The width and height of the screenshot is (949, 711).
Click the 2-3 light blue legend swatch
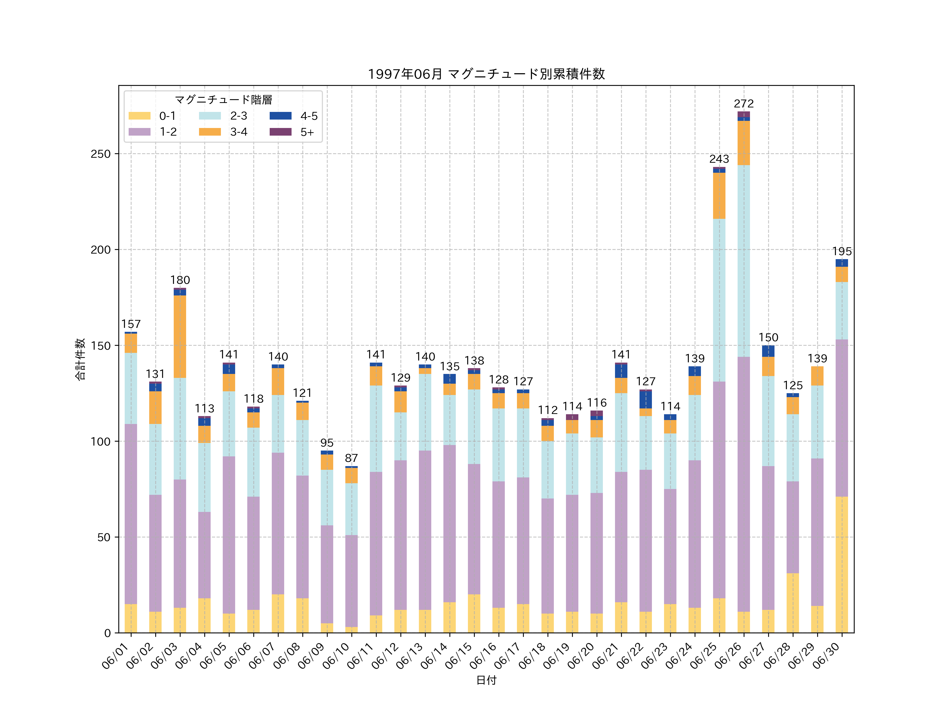(x=210, y=116)
